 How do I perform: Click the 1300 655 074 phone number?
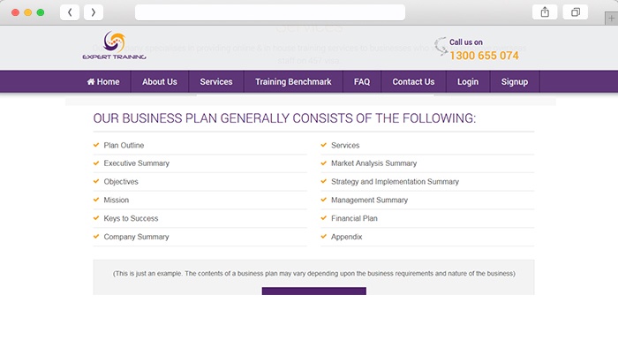[x=484, y=56]
